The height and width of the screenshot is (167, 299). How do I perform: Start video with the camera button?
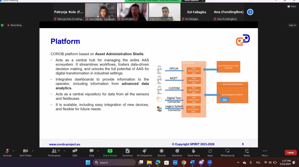click(x=25, y=151)
